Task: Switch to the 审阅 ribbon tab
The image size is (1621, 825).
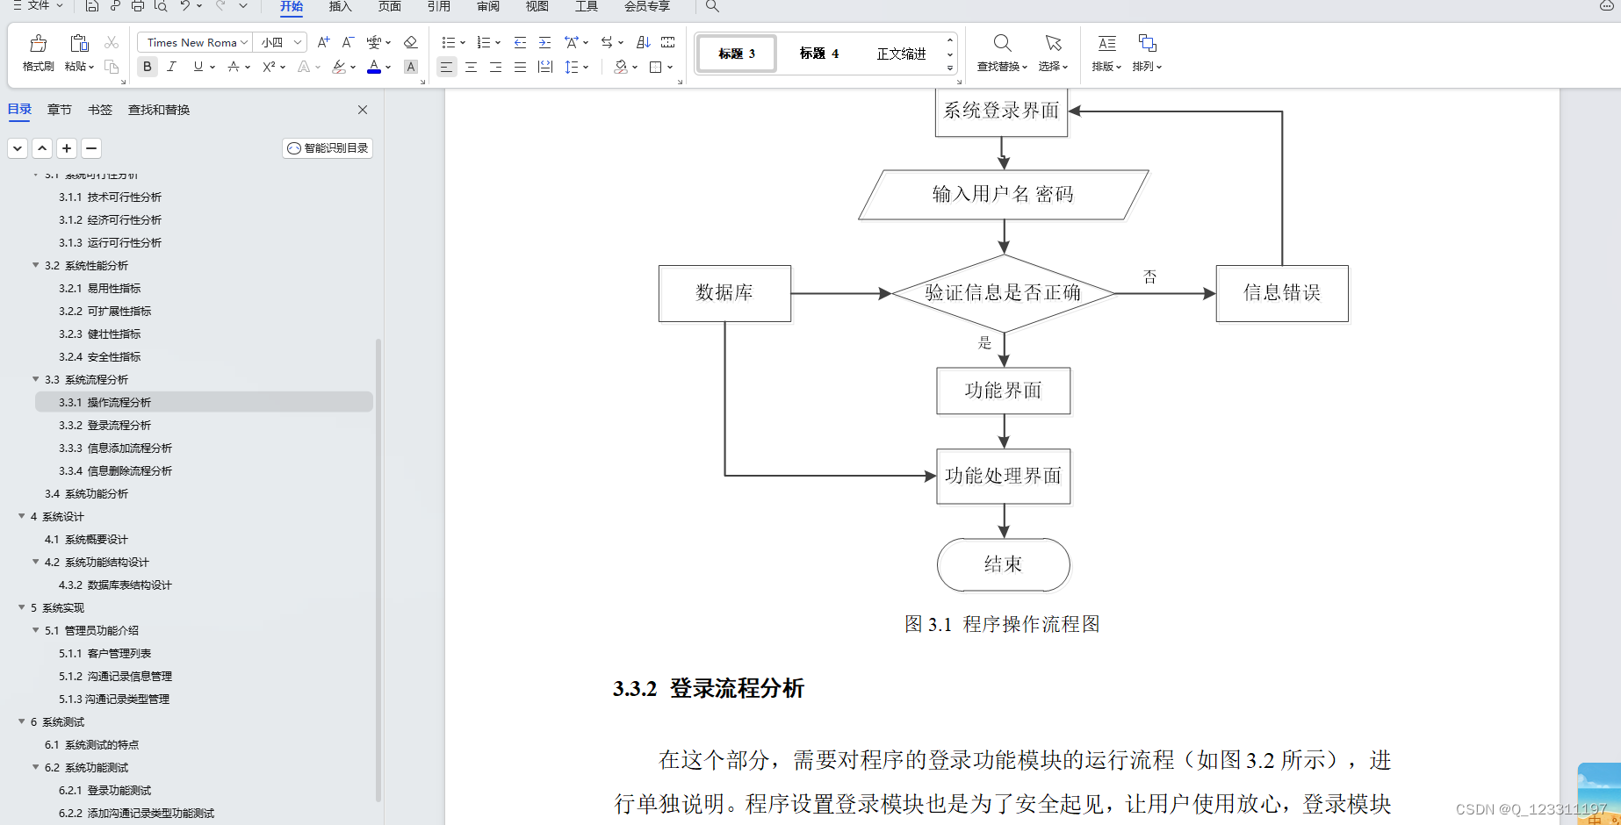Action: [487, 6]
